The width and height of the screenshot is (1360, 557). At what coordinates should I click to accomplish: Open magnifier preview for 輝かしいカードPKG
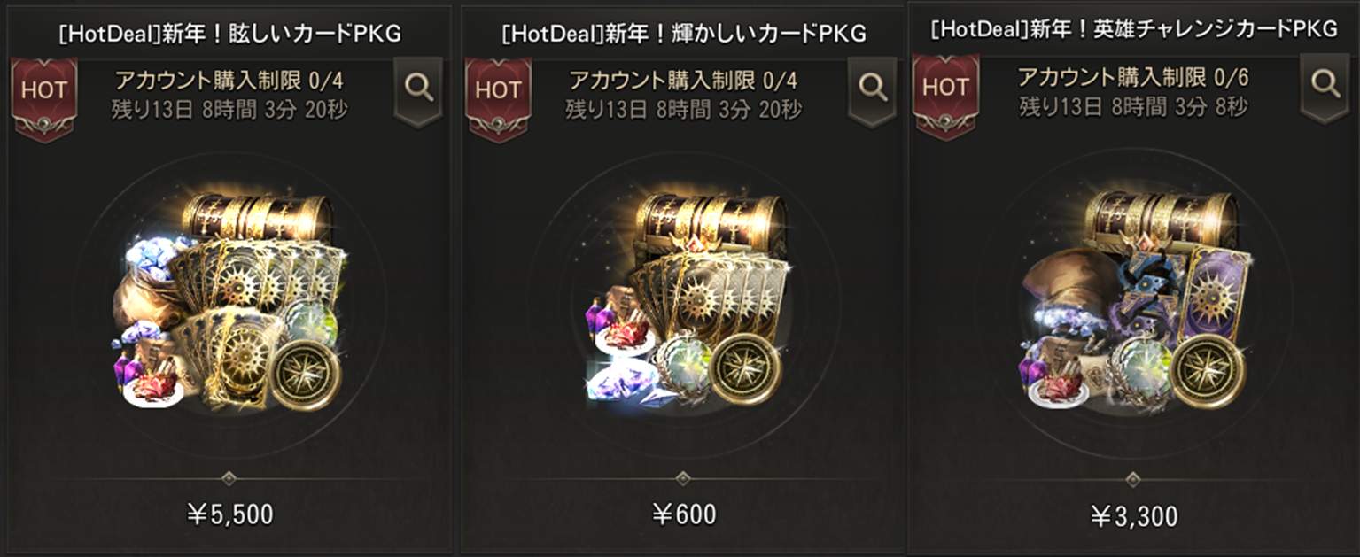click(x=872, y=89)
